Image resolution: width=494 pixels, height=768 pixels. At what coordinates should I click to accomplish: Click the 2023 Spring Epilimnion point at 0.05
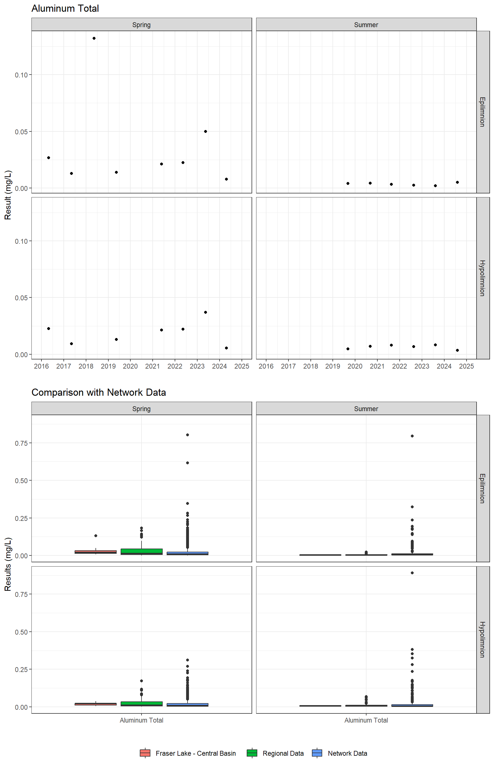click(x=206, y=131)
